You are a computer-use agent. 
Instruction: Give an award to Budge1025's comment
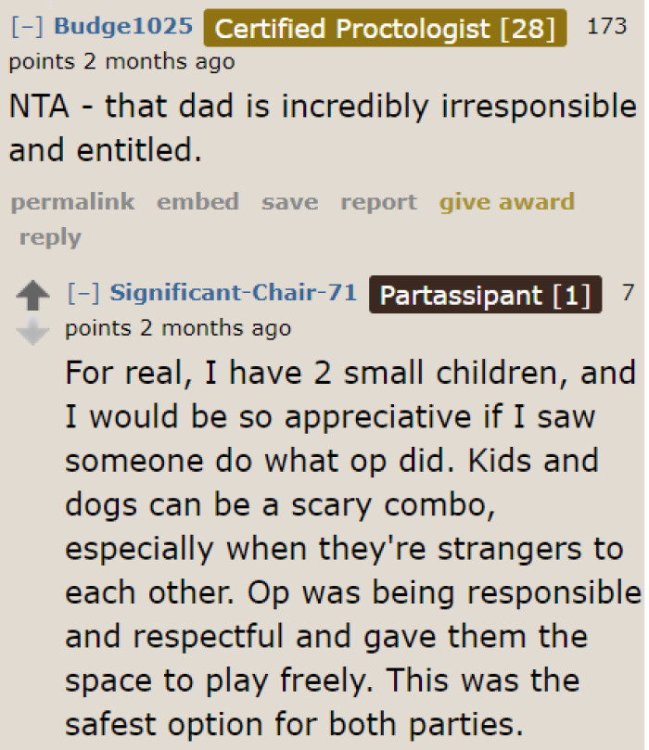(x=506, y=201)
